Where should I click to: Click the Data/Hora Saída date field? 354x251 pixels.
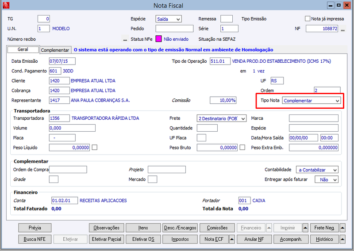(x=304, y=138)
